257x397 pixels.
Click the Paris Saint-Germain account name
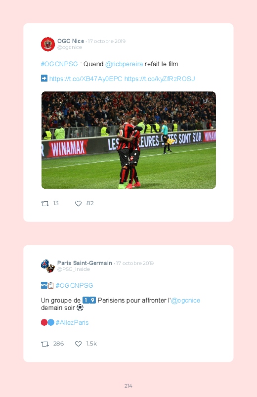[85, 263]
